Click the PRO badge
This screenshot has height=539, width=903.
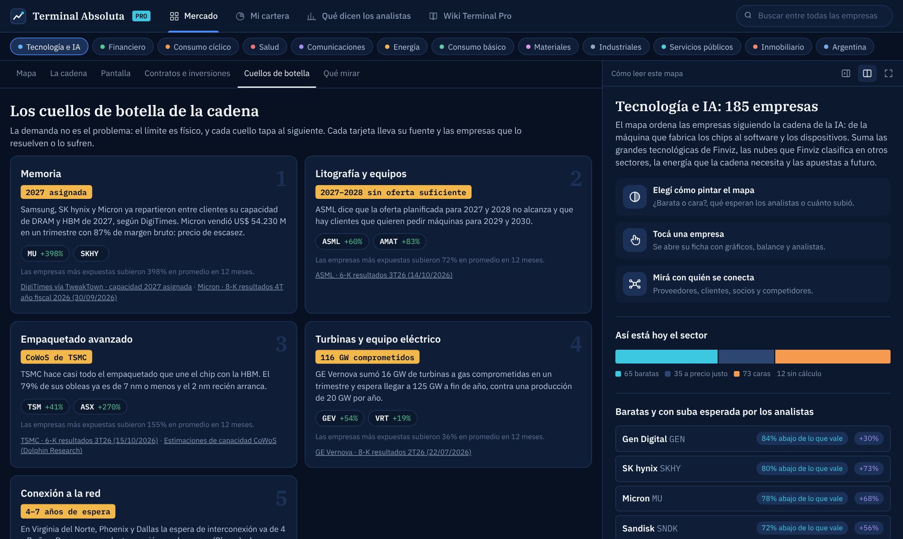coord(141,16)
